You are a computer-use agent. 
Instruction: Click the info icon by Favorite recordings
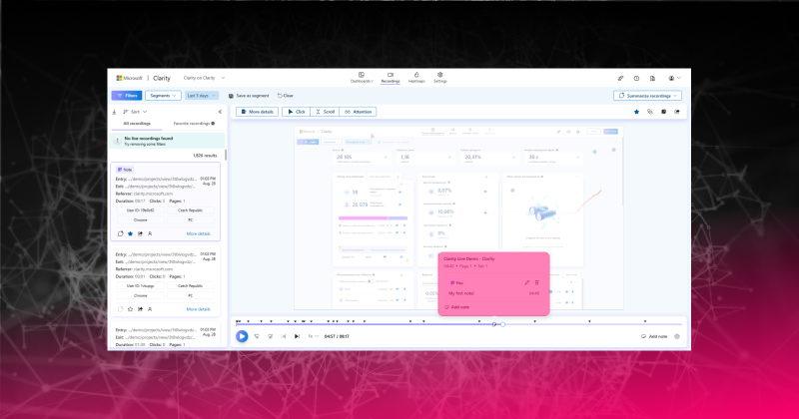pyautogui.click(x=213, y=124)
